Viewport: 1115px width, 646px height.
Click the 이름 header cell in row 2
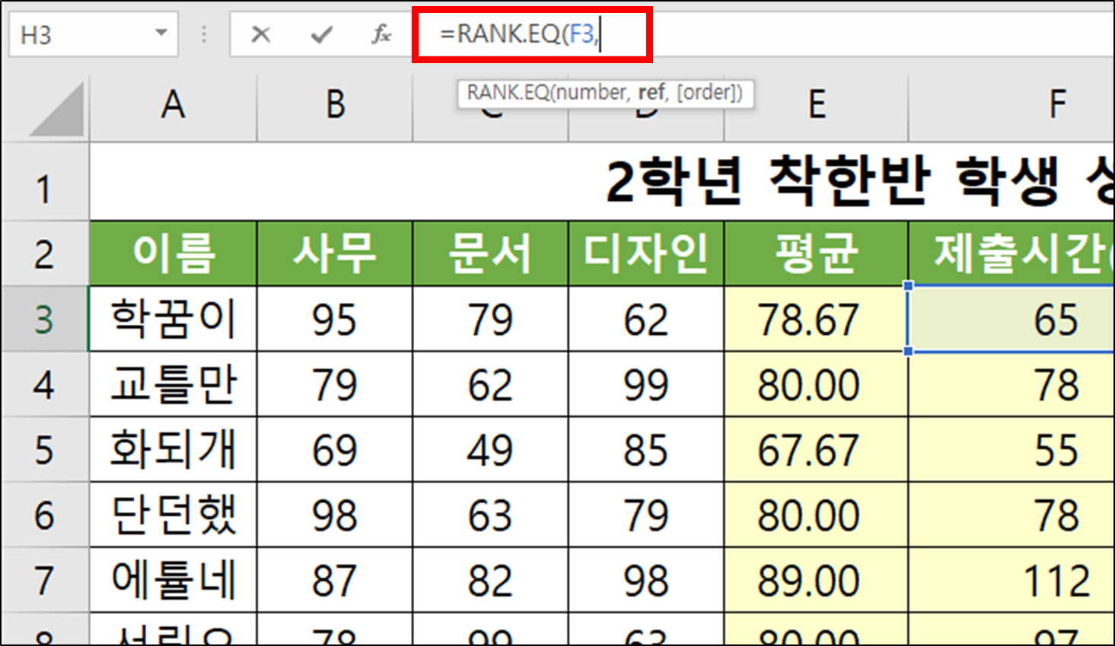(174, 254)
